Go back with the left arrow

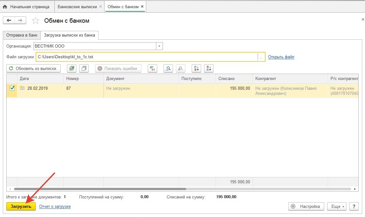pyautogui.click(x=9, y=20)
